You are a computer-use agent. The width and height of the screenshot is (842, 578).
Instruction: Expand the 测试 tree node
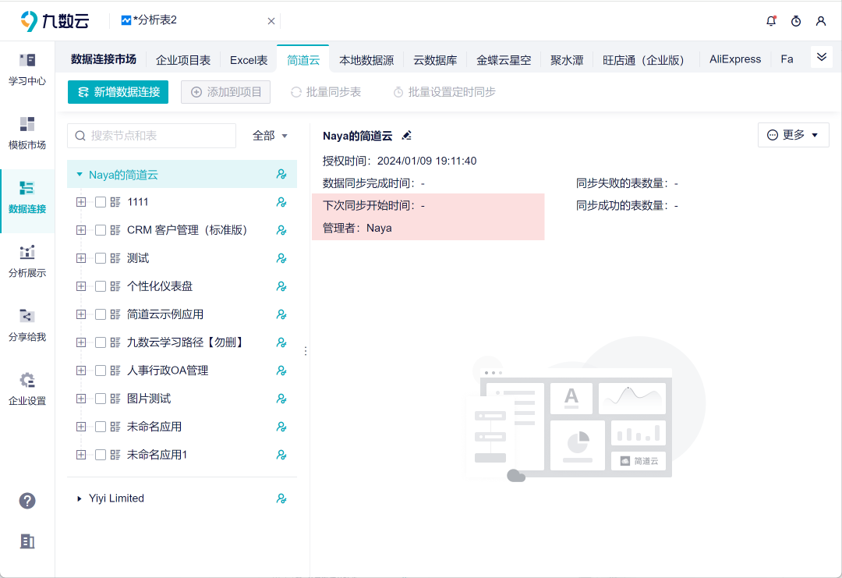81,258
